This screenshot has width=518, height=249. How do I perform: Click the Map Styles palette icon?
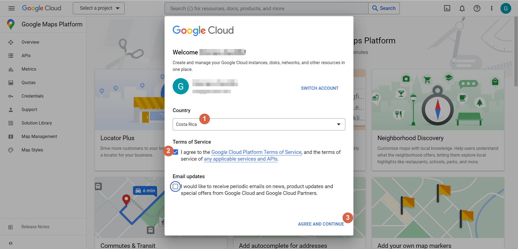click(11, 150)
